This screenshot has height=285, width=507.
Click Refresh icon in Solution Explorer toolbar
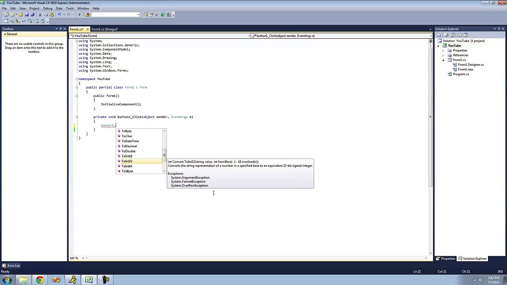pyautogui.click(x=452, y=35)
